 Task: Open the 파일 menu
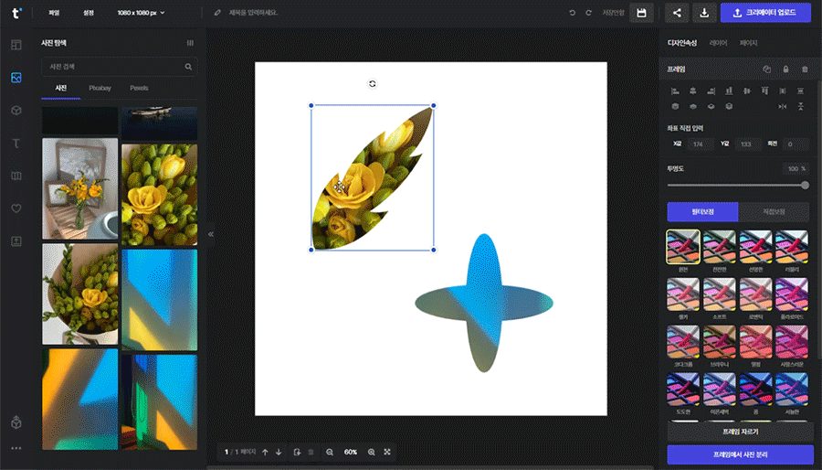click(x=55, y=13)
